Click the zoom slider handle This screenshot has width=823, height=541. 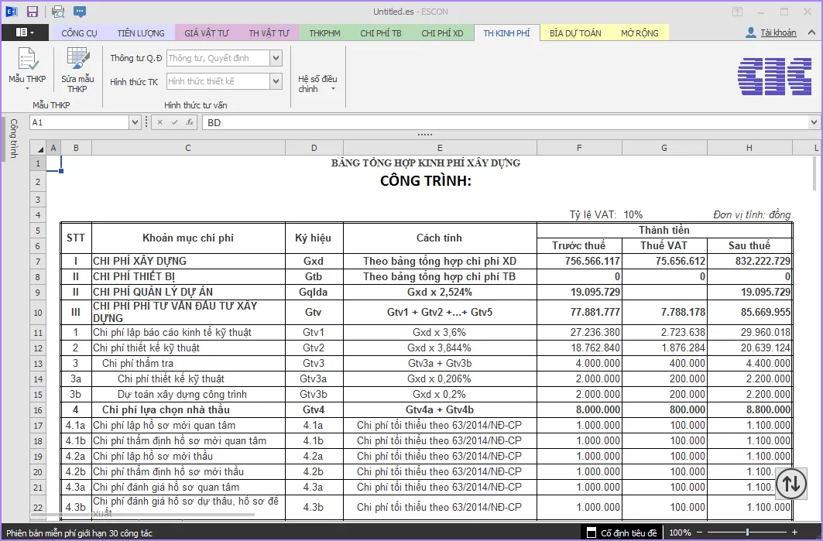747,532
